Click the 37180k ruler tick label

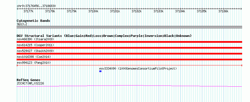[x=94, y=11]
